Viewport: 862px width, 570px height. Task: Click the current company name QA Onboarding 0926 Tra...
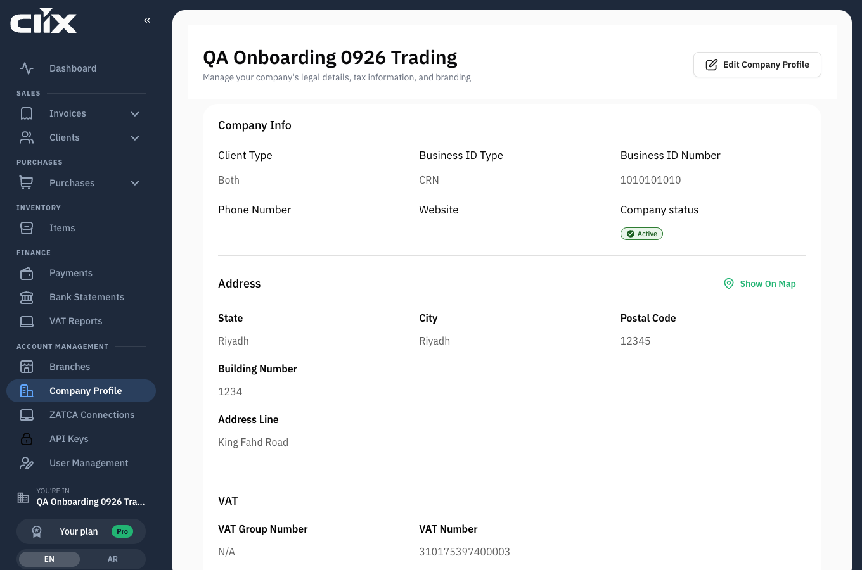91,502
